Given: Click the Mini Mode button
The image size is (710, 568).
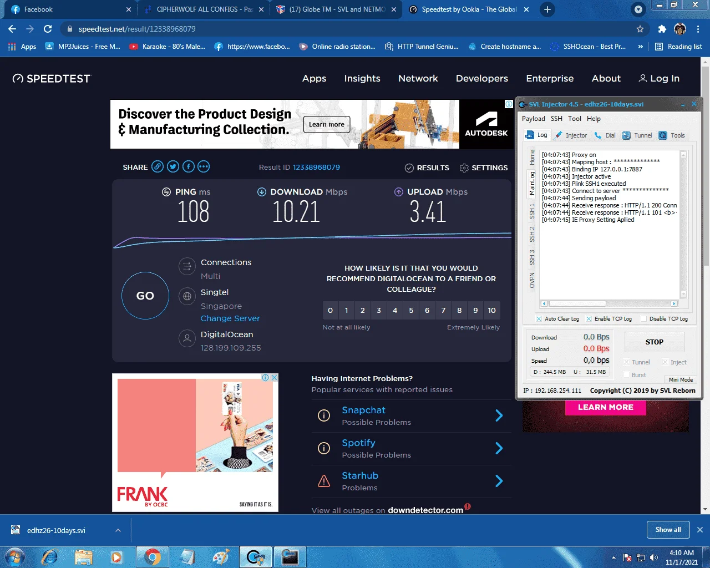Looking at the screenshot, I should coord(681,380).
